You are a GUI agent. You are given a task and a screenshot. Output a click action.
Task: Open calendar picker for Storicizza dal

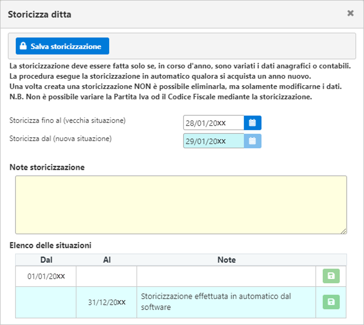click(253, 141)
